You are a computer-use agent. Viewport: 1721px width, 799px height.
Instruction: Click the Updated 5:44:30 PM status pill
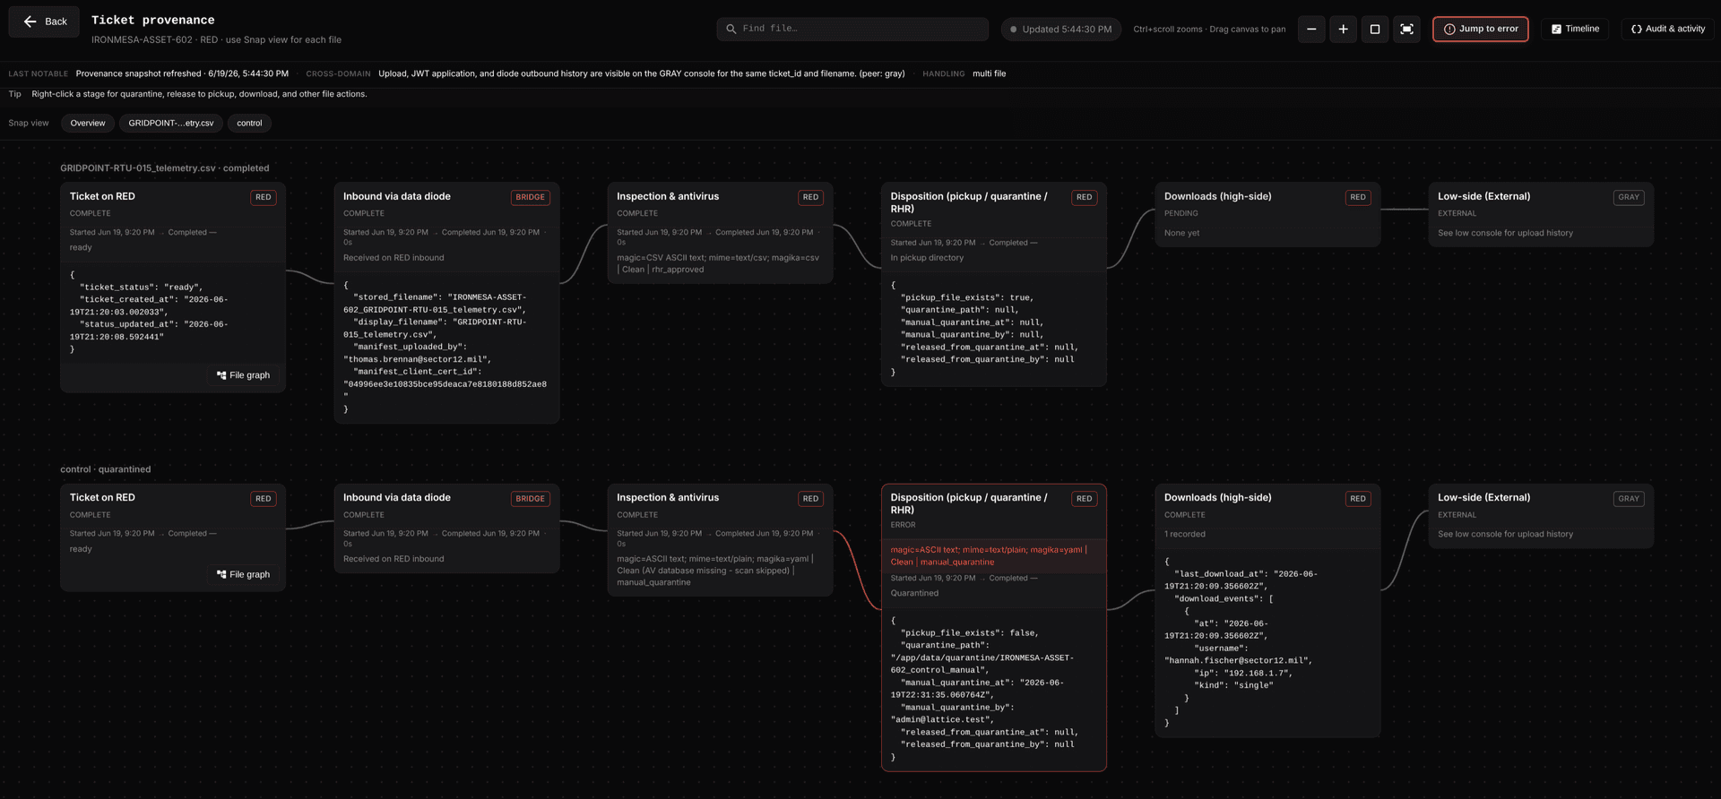pyautogui.click(x=1061, y=29)
